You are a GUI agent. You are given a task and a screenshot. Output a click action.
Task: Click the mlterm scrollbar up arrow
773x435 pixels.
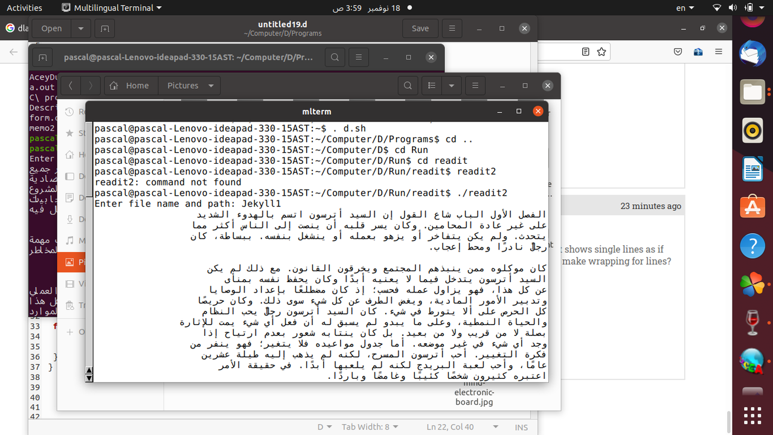(x=89, y=371)
